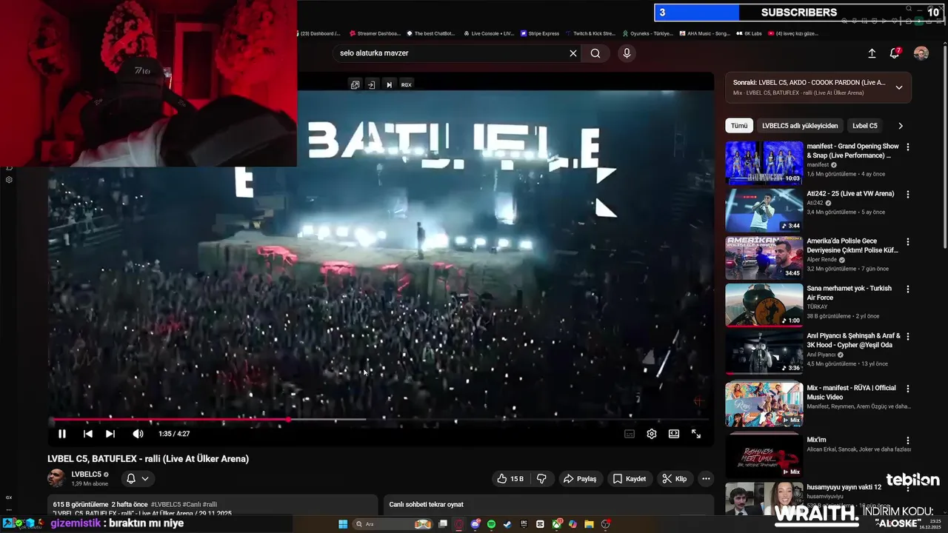Open the 'Twitch & Kick Stre...' bookmark
This screenshot has width=948, height=533.
coord(590,33)
